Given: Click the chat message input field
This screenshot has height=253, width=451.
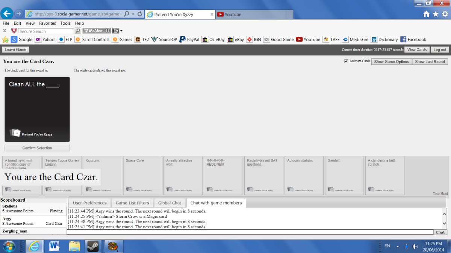Looking at the screenshot, I should click(x=250, y=232).
